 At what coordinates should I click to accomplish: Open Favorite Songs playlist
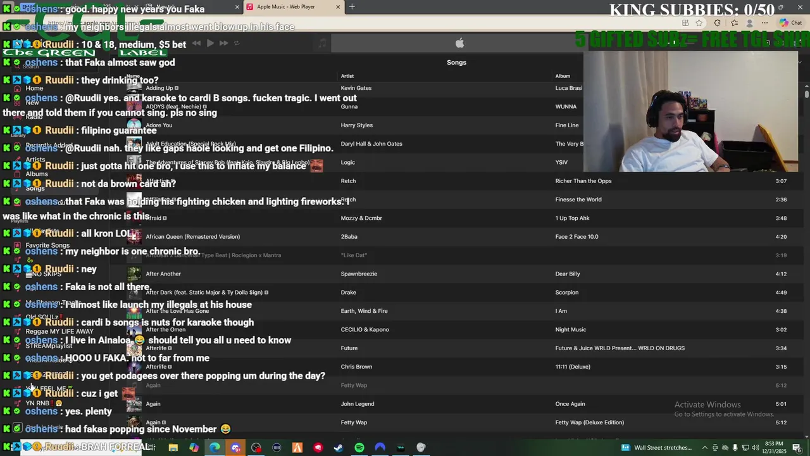47,245
